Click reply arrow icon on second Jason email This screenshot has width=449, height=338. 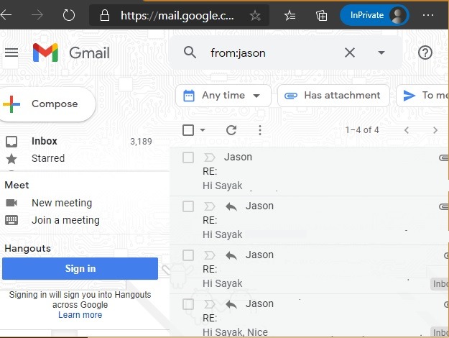point(231,206)
